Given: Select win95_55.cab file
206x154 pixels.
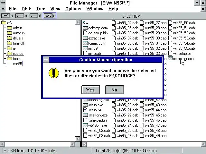Looking at the screenshot, I should click(182, 48).
